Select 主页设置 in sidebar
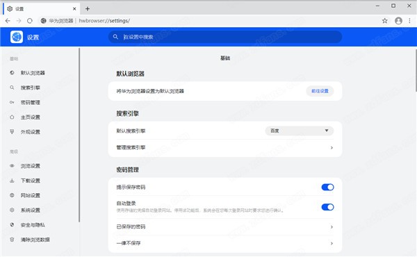Viewport: 417px width, 257px height. point(31,117)
